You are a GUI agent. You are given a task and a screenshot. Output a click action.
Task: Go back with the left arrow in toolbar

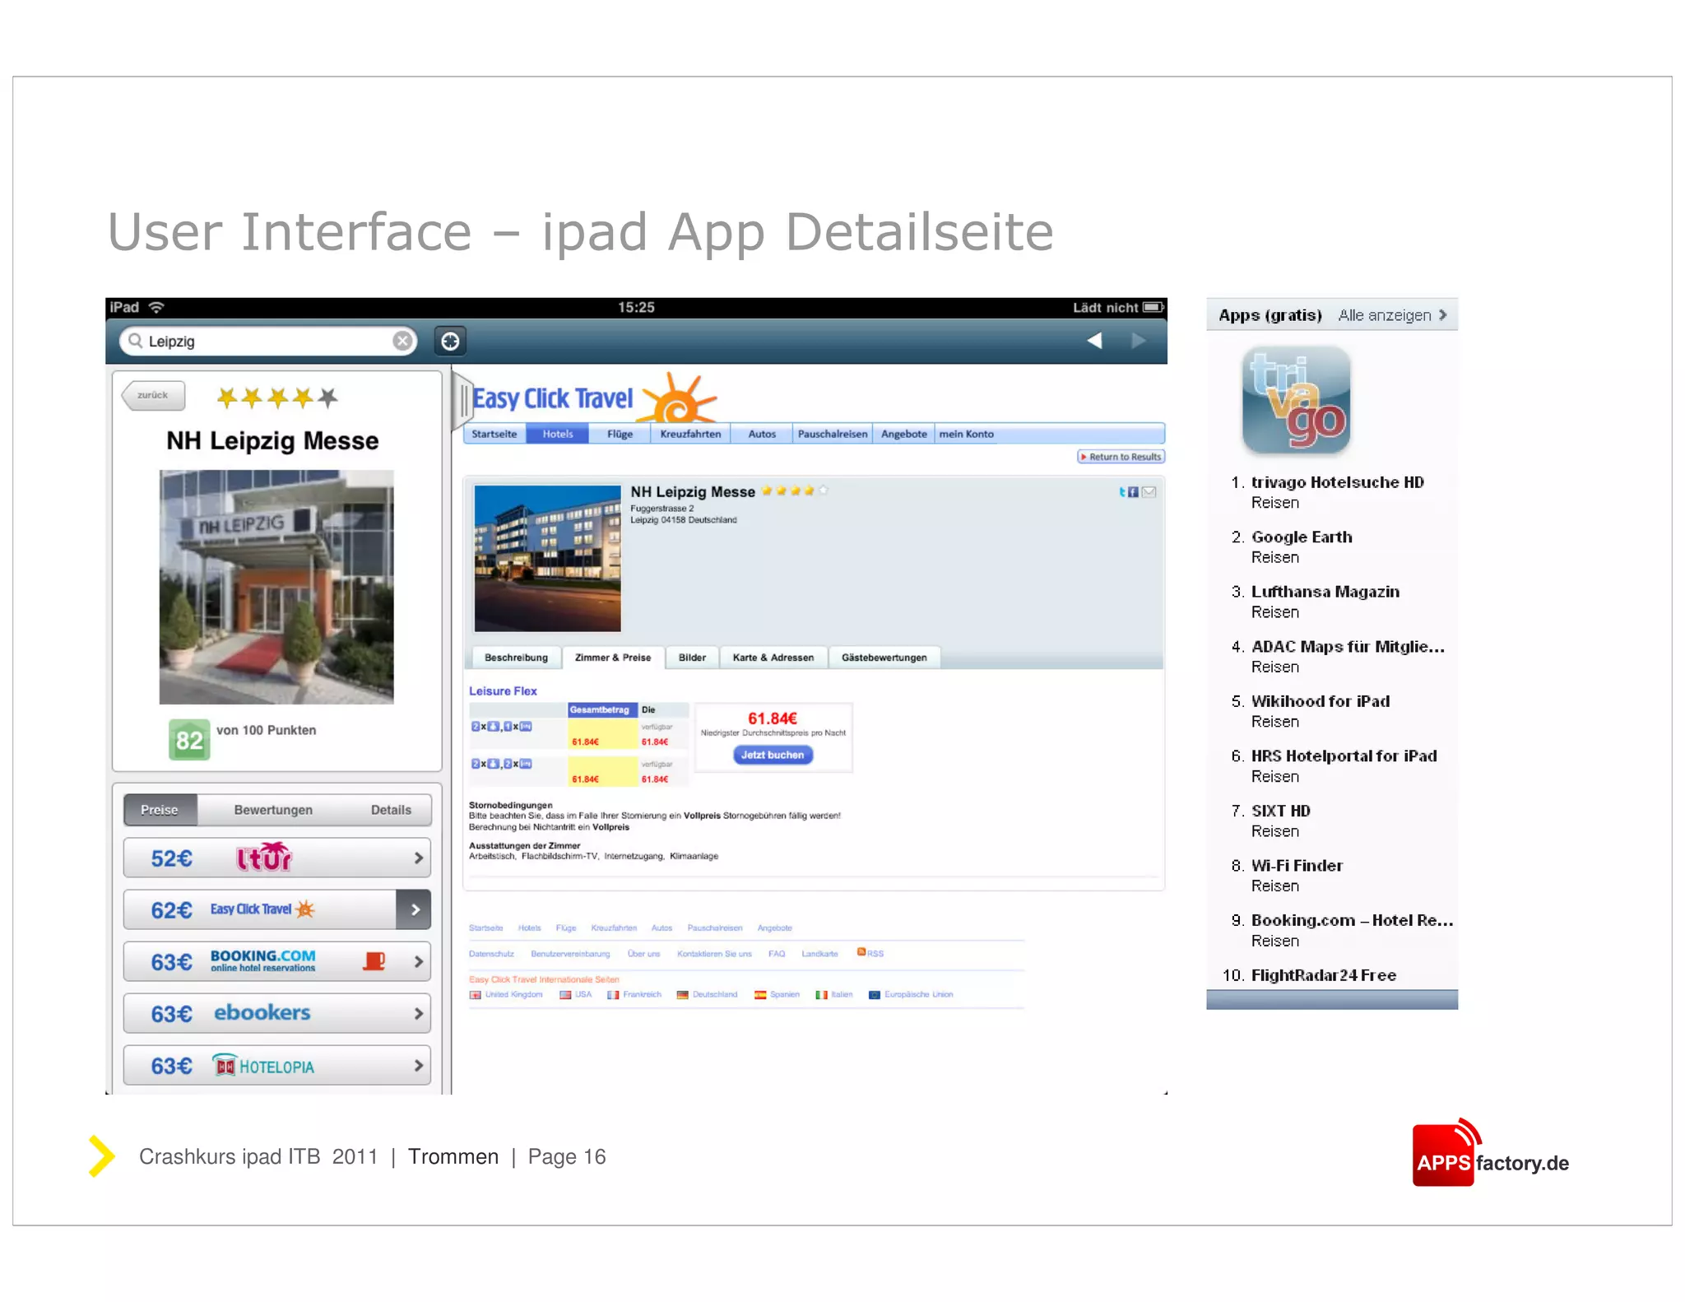tap(1094, 340)
